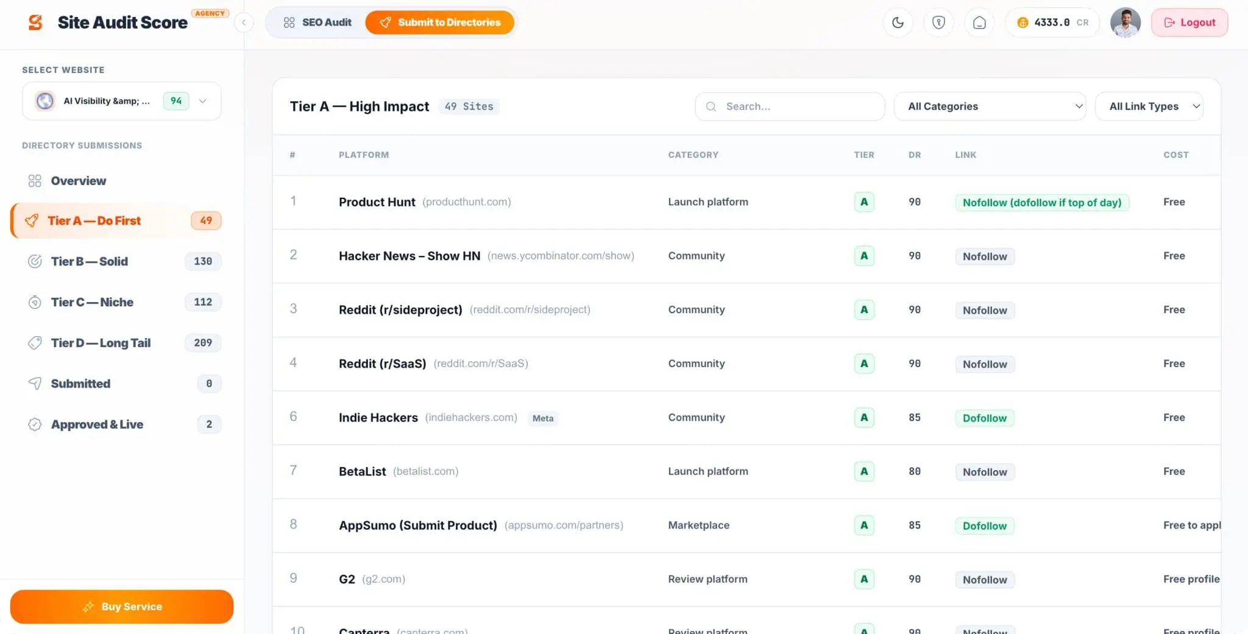Click BetaList Nofollow badge

pyautogui.click(x=985, y=472)
